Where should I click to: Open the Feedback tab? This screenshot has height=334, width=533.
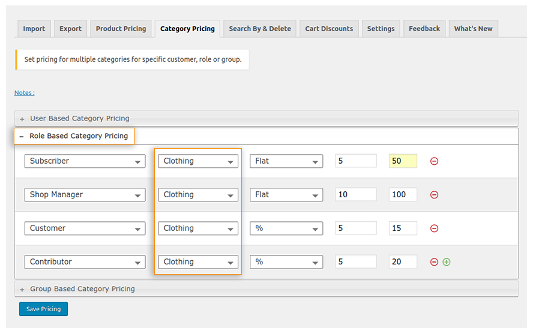(x=424, y=29)
